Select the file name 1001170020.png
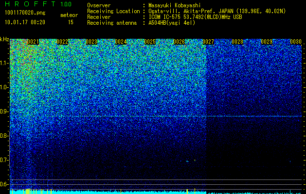Image resolution: width=306 pixels, height=194 pixels. pyautogui.click(x=25, y=13)
